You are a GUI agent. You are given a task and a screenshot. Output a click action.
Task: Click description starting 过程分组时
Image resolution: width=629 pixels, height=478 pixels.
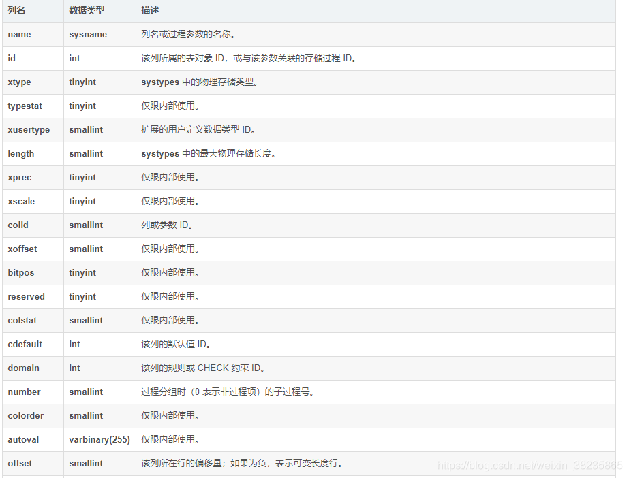tap(228, 392)
